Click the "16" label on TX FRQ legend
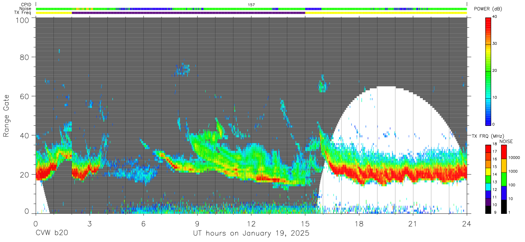The width and height of the screenshot is (525, 242). click(x=495, y=159)
